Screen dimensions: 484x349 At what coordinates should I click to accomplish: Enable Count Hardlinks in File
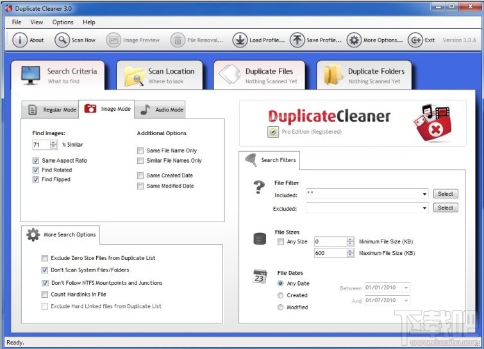point(45,295)
